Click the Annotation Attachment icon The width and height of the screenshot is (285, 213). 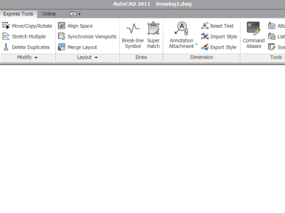tap(182, 28)
